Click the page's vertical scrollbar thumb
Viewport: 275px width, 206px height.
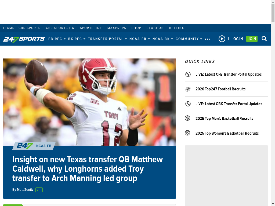click(273, 13)
